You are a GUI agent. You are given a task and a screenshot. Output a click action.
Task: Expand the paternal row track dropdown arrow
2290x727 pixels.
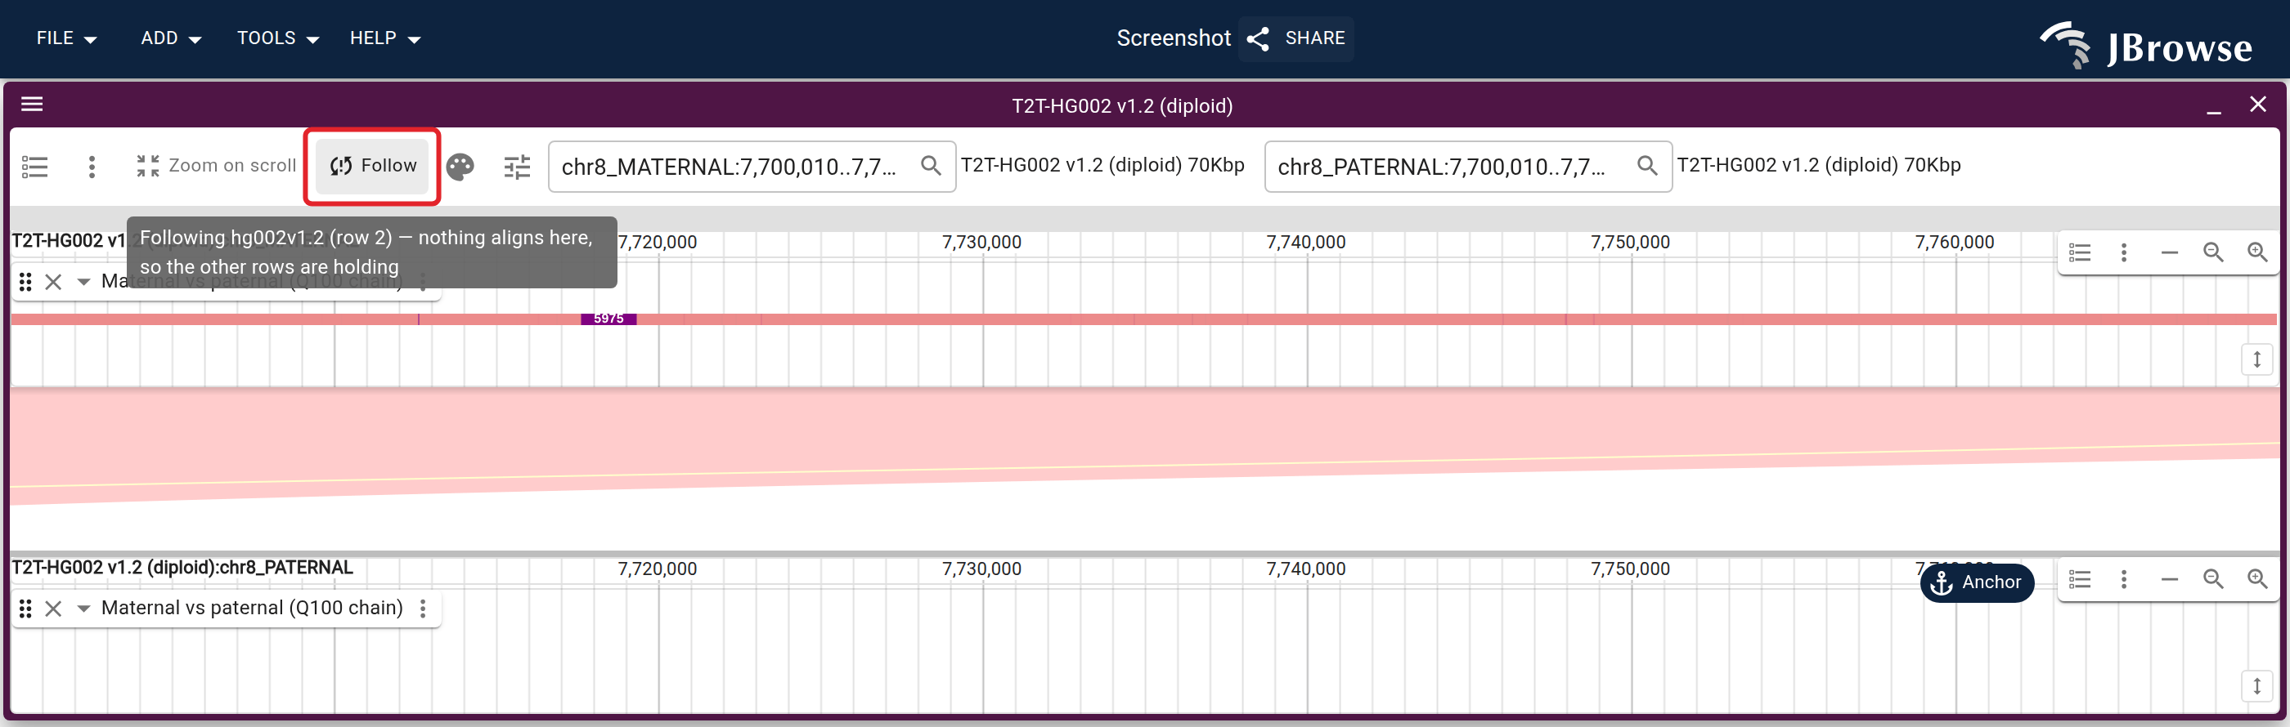(x=83, y=609)
